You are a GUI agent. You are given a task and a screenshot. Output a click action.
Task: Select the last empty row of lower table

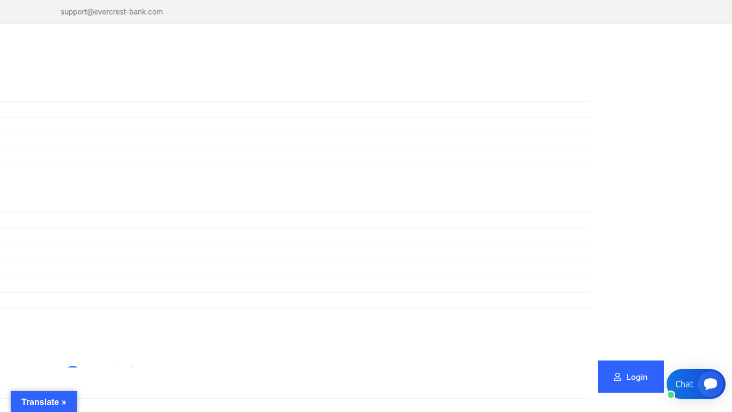click(x=295, y=301)
